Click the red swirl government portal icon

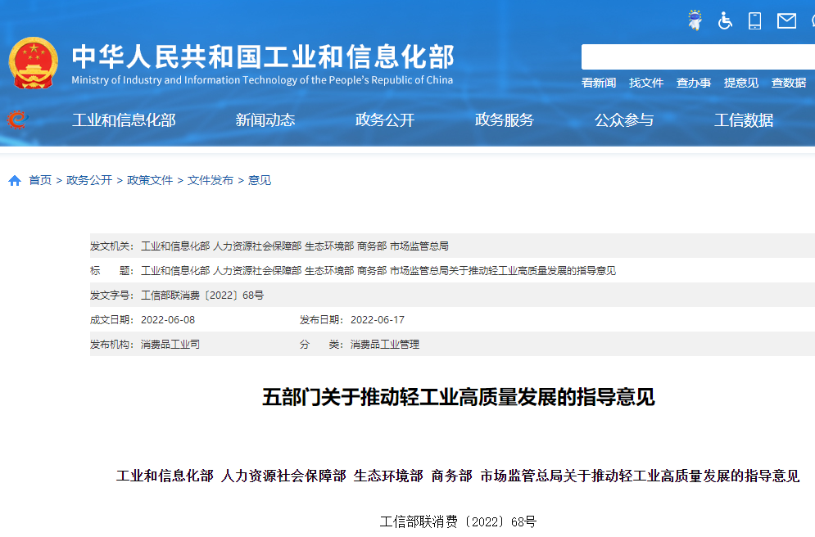(x=17, y=120)
